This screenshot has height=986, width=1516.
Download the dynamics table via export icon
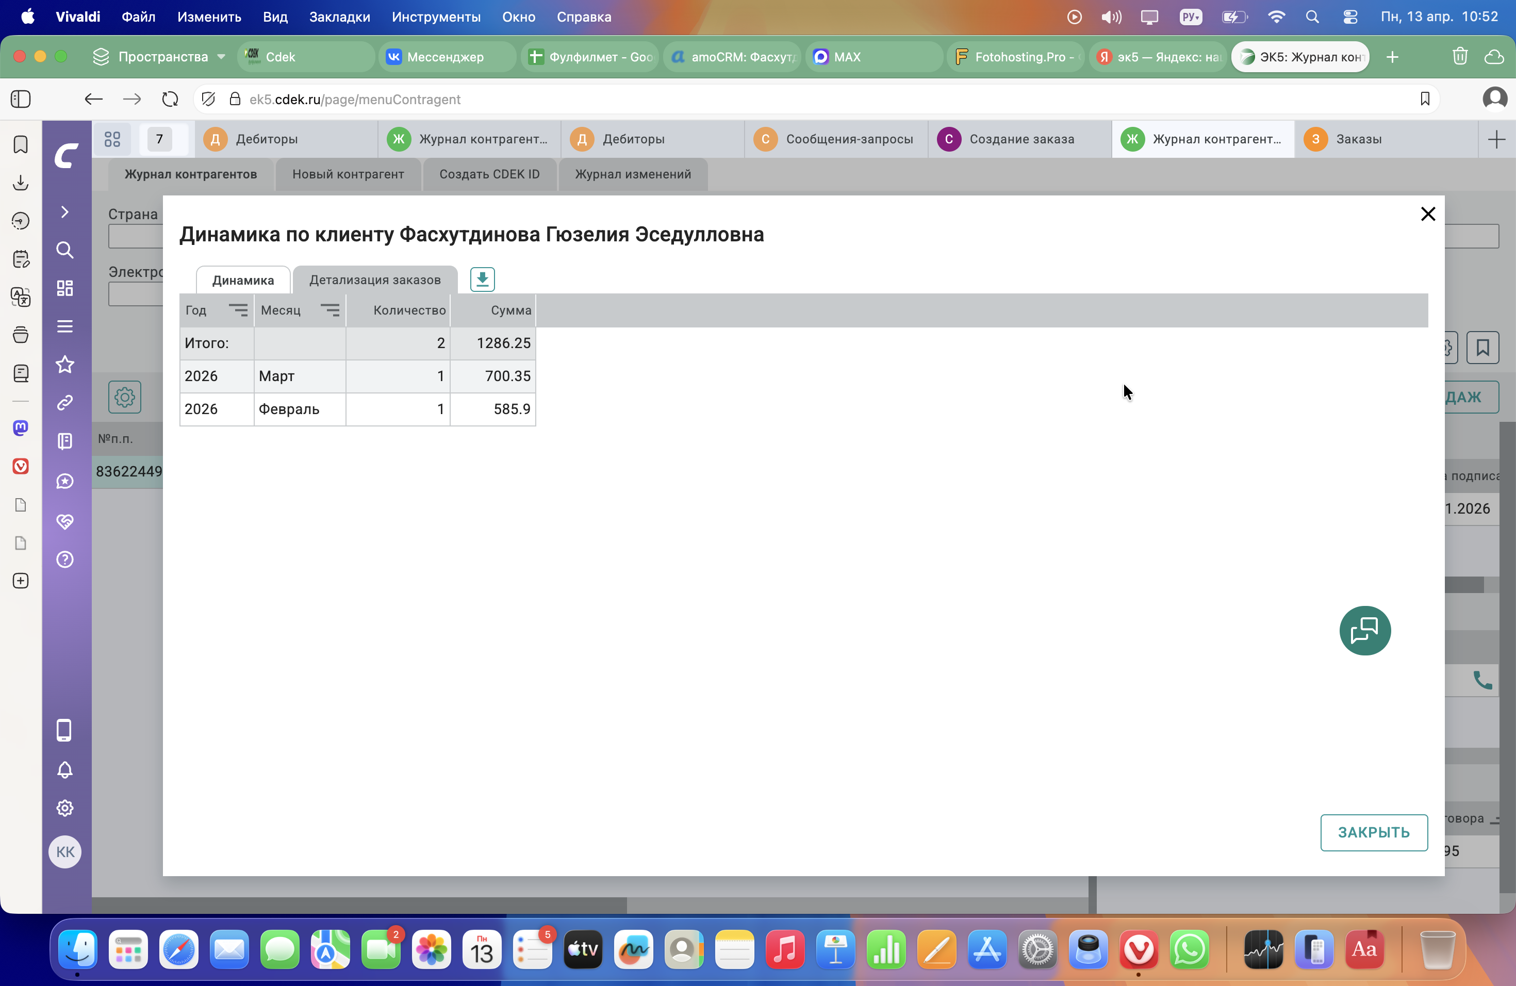482,280
